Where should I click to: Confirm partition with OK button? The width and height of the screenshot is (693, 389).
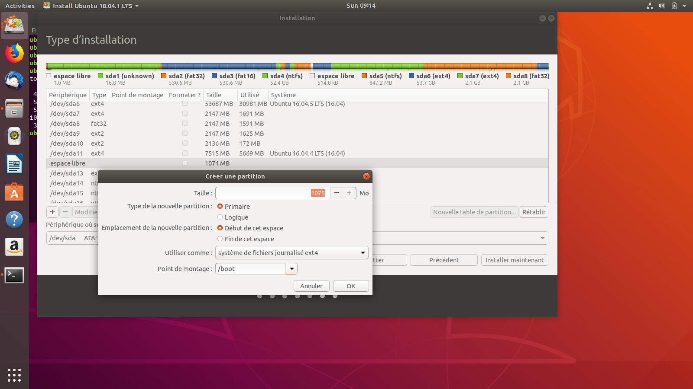pyautogui.click(x=351, y=286)
